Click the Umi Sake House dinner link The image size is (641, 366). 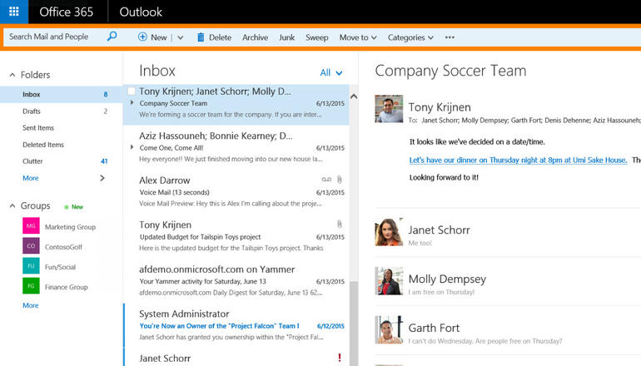(x=518, y=160)
